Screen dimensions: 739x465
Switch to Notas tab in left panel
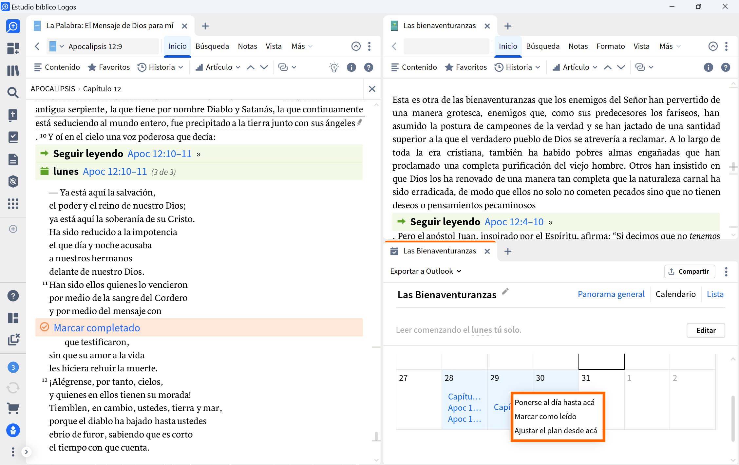click(x=247, y=46)
